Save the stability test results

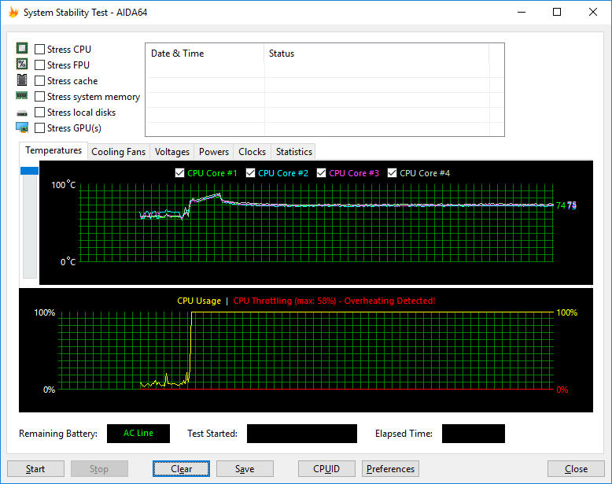click(245, 469)
